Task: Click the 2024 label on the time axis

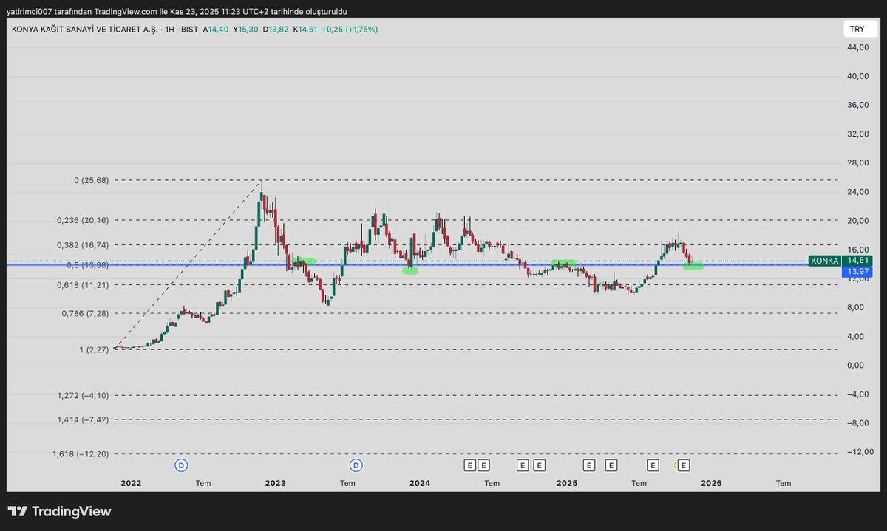Action: click(420, 484)
